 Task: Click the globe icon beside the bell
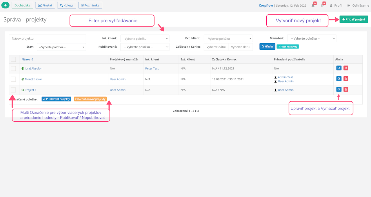(322, 5)
